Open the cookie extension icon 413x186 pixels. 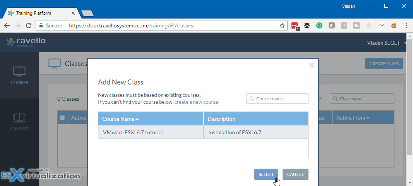(394, 25)
